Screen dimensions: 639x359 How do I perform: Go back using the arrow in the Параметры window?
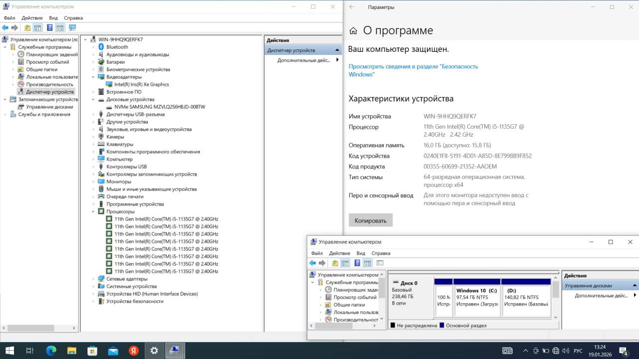click(352, 7)
